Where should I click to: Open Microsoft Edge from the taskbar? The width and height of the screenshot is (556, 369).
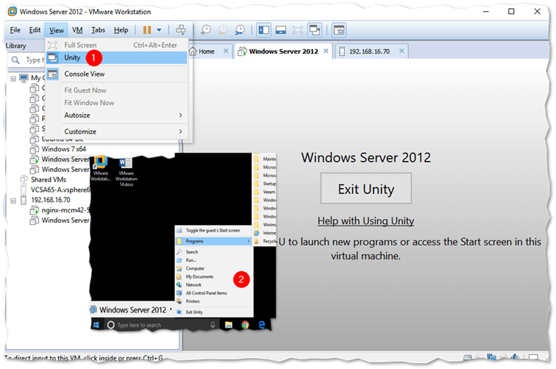point(262,325)
